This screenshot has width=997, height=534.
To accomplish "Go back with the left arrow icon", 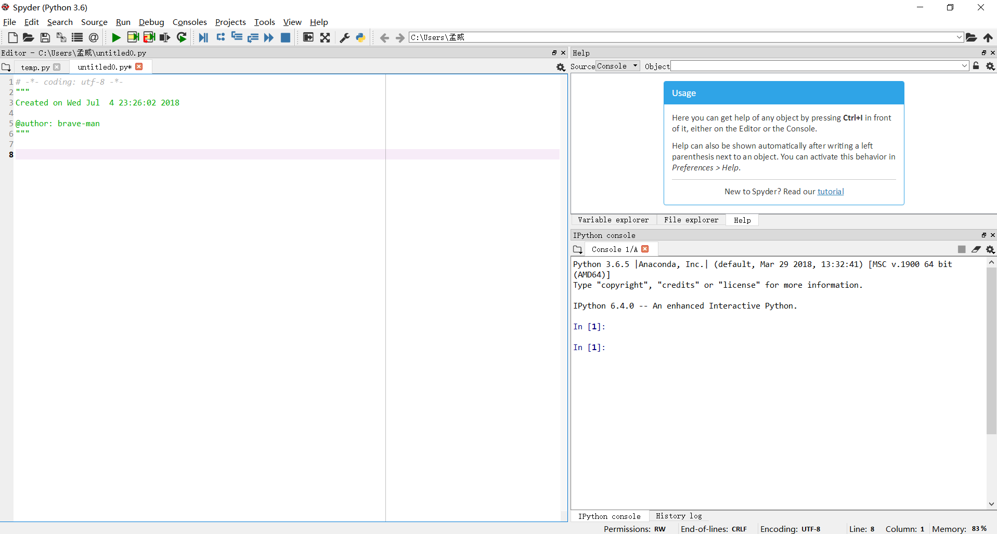I will pos(384,38).
